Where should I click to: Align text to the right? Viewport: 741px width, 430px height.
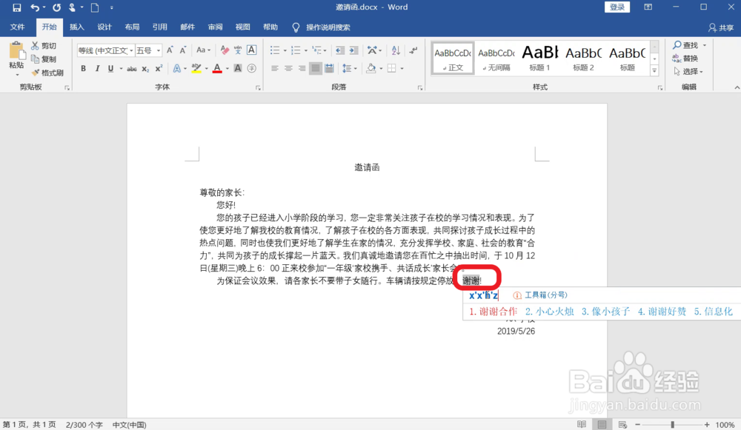[x=302, y=68]
